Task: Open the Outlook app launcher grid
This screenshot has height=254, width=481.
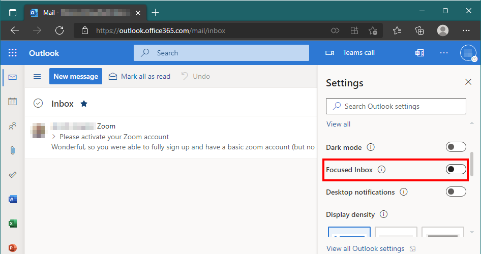Action: click(x=13, y=53)
